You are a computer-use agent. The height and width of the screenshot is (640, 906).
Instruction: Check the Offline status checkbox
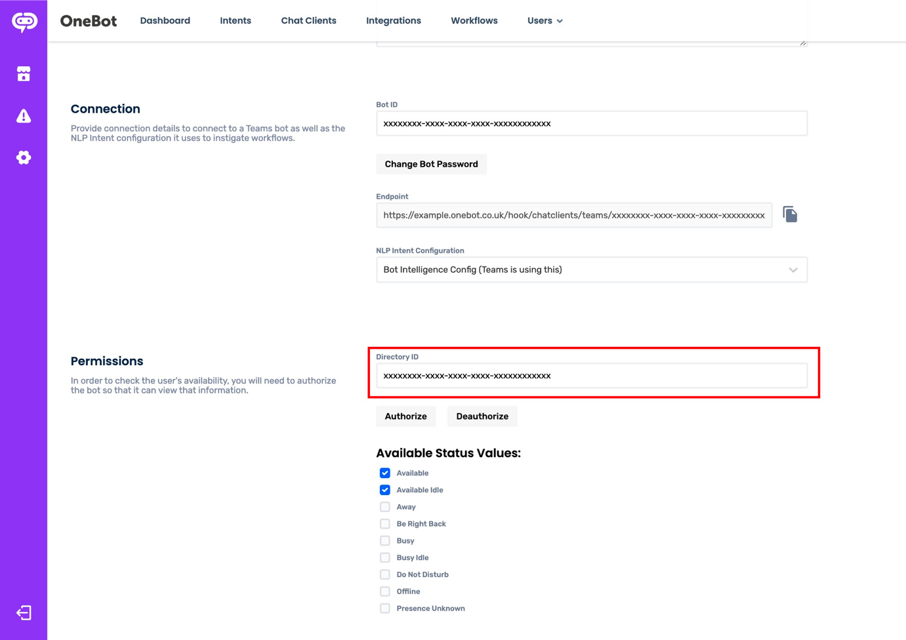[385, 591]
